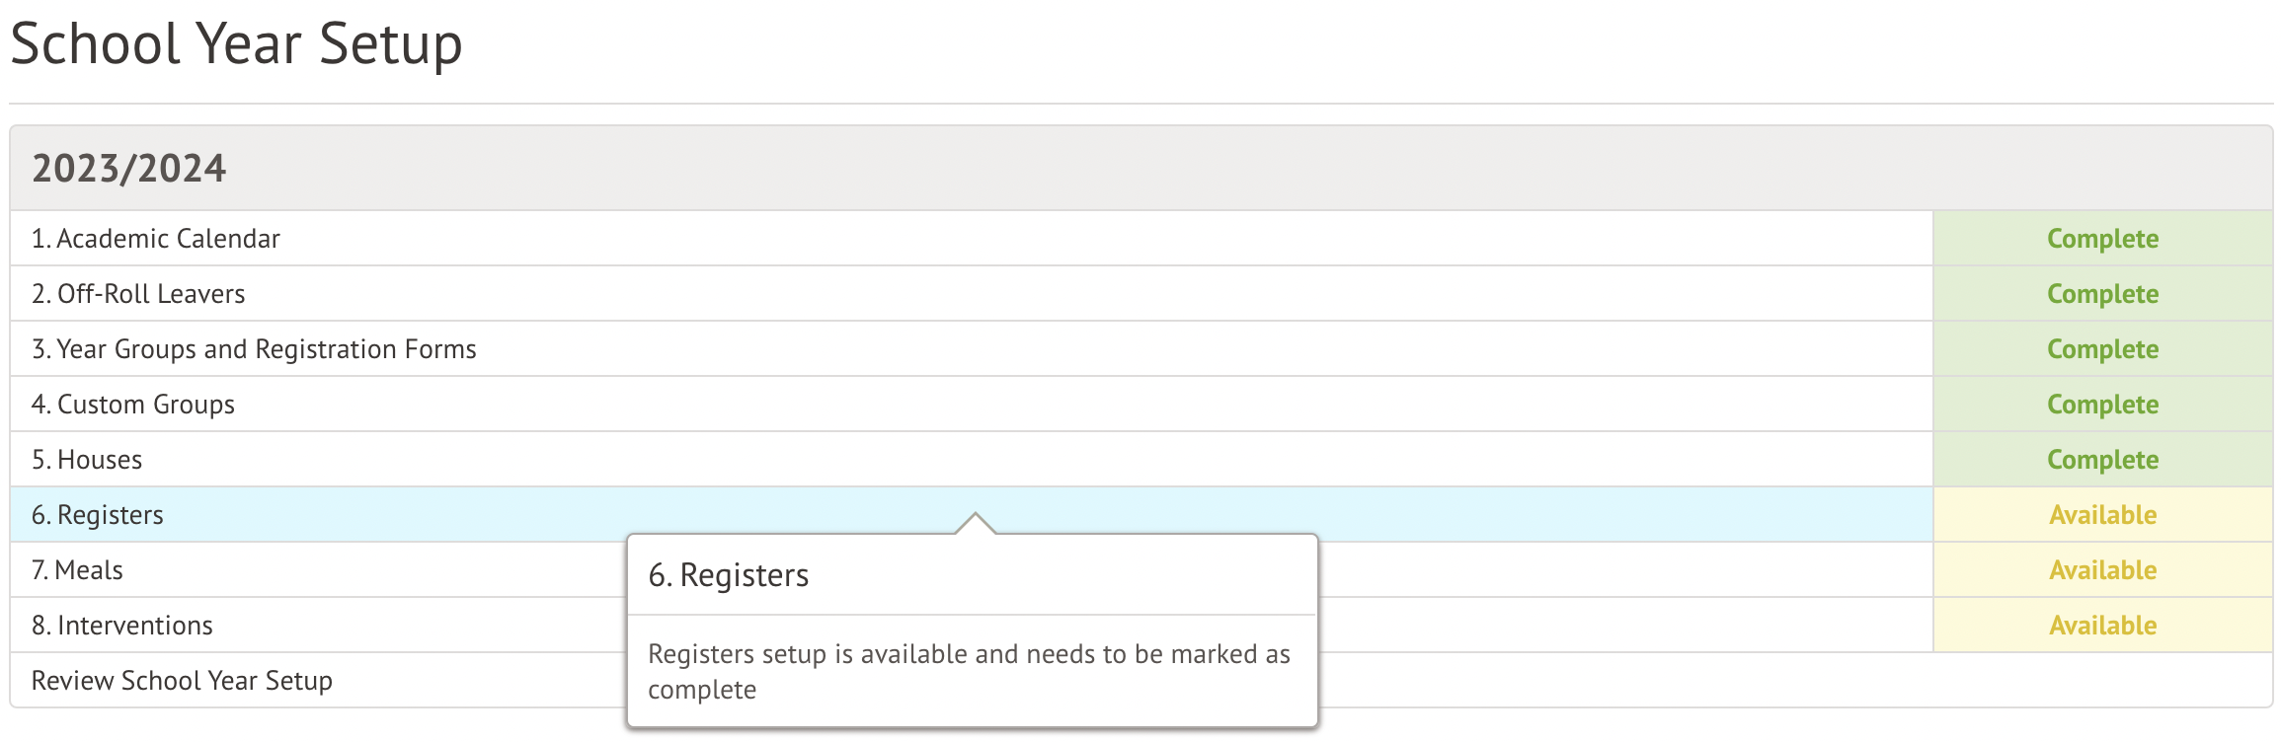The width and height of the screenshot is (2281, 742).
Task: Click the Registers tooltip description text
Action: (969, 671)
